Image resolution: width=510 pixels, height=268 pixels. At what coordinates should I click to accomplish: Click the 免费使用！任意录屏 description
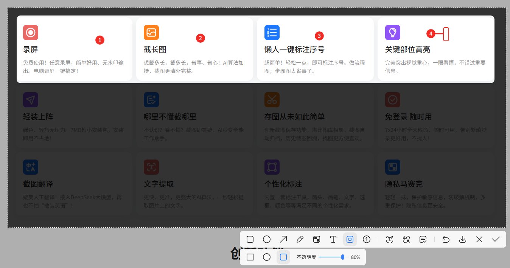73,67
